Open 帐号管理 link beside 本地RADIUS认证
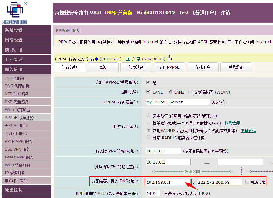Screen dimensions: 273x198 tap(248, 130)
